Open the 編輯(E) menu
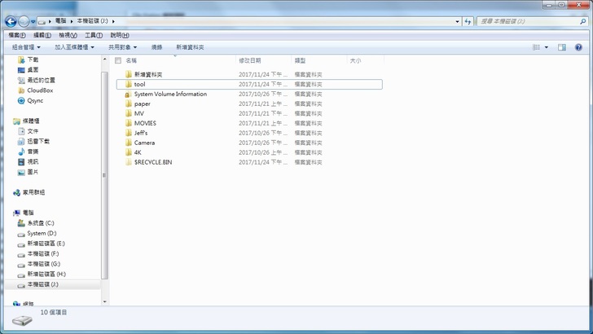This screenshot has height=334, width=593. coord(42,35)
